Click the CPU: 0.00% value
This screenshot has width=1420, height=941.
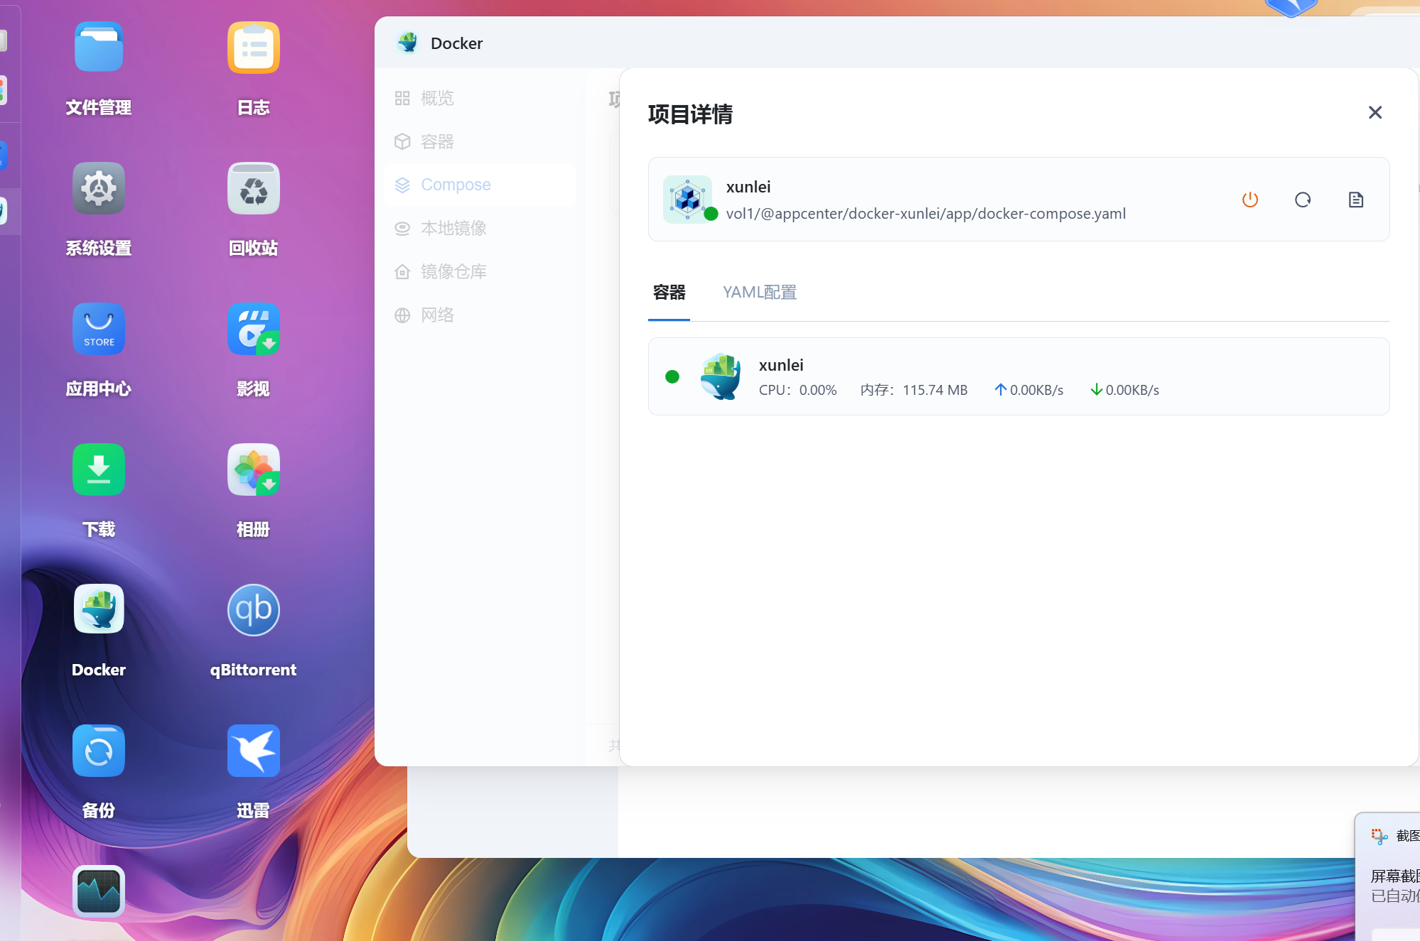click(x=797, y=390)
